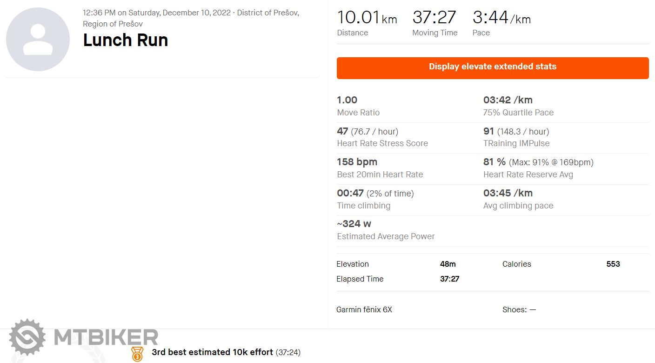This screenshot has height=363, width=655.
Task: Click the Estimated Average Power value
Action: (354, 224)
